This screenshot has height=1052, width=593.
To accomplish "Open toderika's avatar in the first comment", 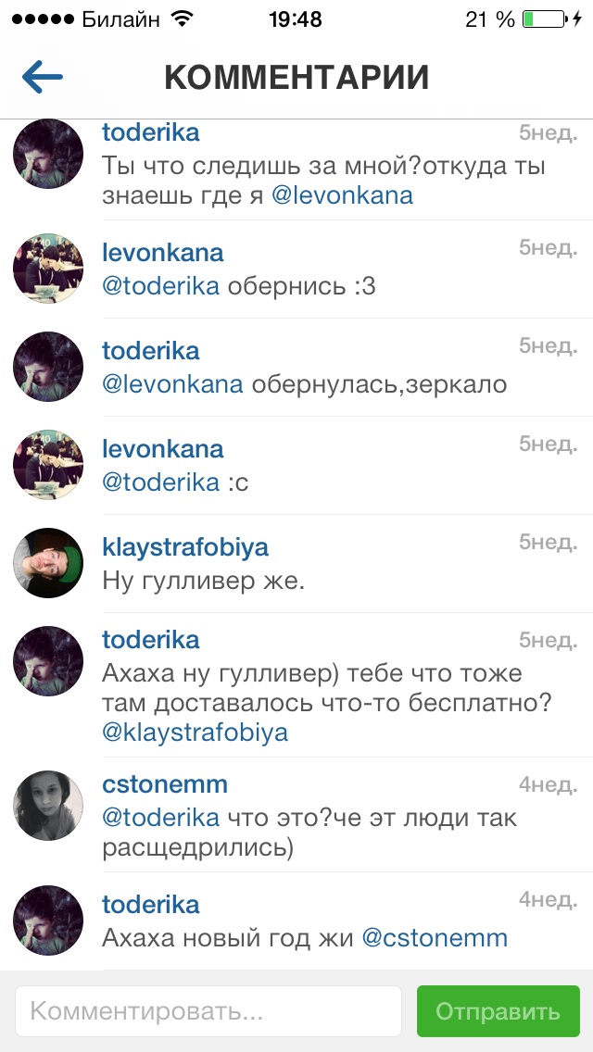I will [48, 154].
